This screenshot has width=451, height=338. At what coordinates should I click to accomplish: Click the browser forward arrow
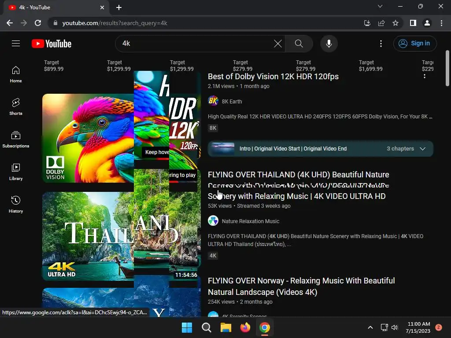pos(24,23)
